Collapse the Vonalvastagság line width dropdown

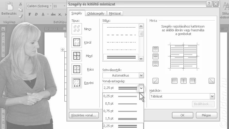[x=141, y=88]
